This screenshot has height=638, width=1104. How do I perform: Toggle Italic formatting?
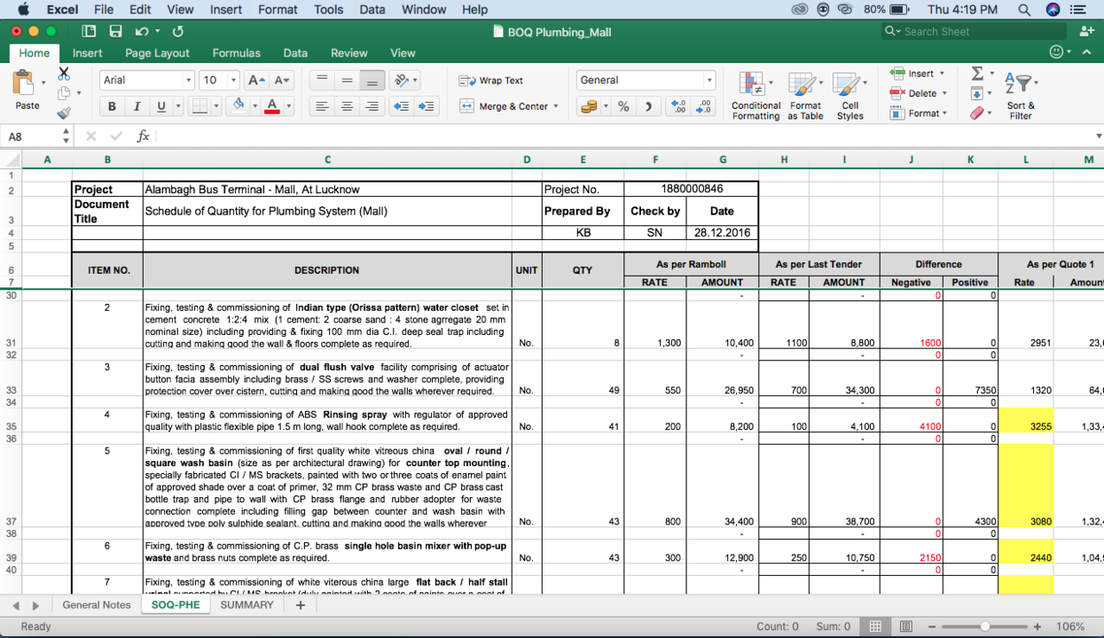(x=137, y=106)
